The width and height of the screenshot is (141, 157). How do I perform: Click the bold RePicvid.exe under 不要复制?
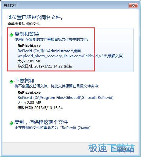29,92
